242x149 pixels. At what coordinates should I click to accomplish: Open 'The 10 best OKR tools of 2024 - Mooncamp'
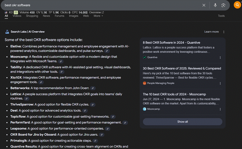pyautogui.click(x=174, y=94)
